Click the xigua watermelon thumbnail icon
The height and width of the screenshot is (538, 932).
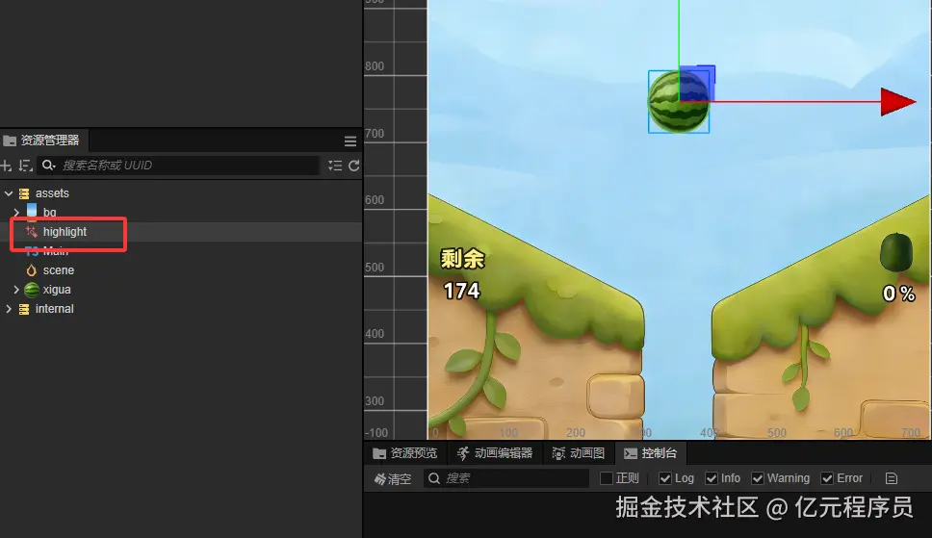[32, 290]
